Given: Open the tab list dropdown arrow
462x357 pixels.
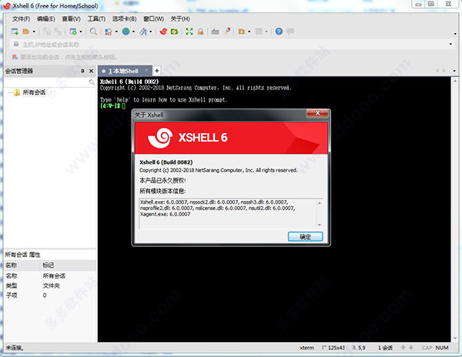Looking at the screenshot, I should (454, 71).
